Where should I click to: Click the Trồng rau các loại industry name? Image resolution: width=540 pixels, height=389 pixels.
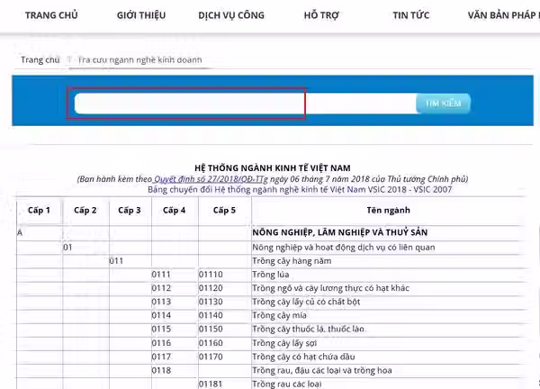tap(287, 384)
